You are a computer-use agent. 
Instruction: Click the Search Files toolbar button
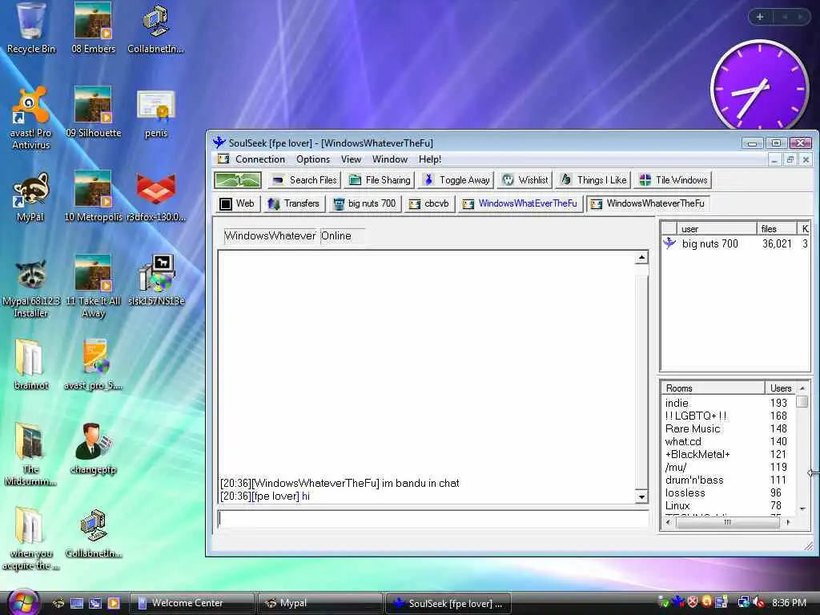coord(305,180)
